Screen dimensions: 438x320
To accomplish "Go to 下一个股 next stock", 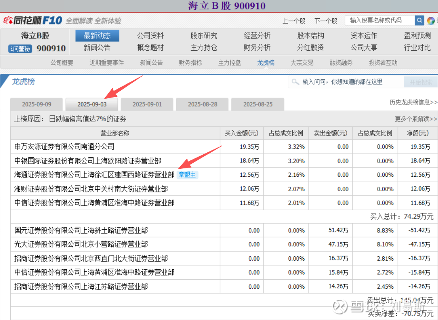I will tap(326, 21).
